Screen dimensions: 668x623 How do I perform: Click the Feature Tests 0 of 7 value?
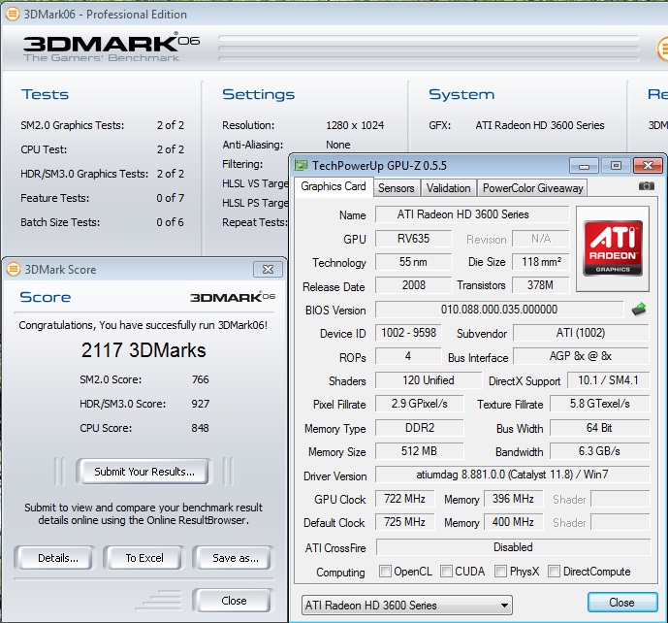170,198
